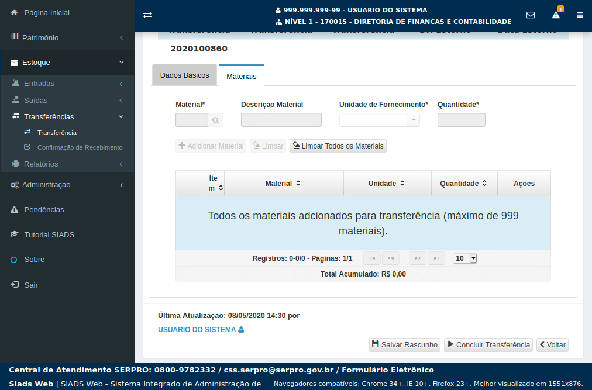Expand the Administração menu
The height and width of the screenshot is (390, 592).
coord(67,185)
